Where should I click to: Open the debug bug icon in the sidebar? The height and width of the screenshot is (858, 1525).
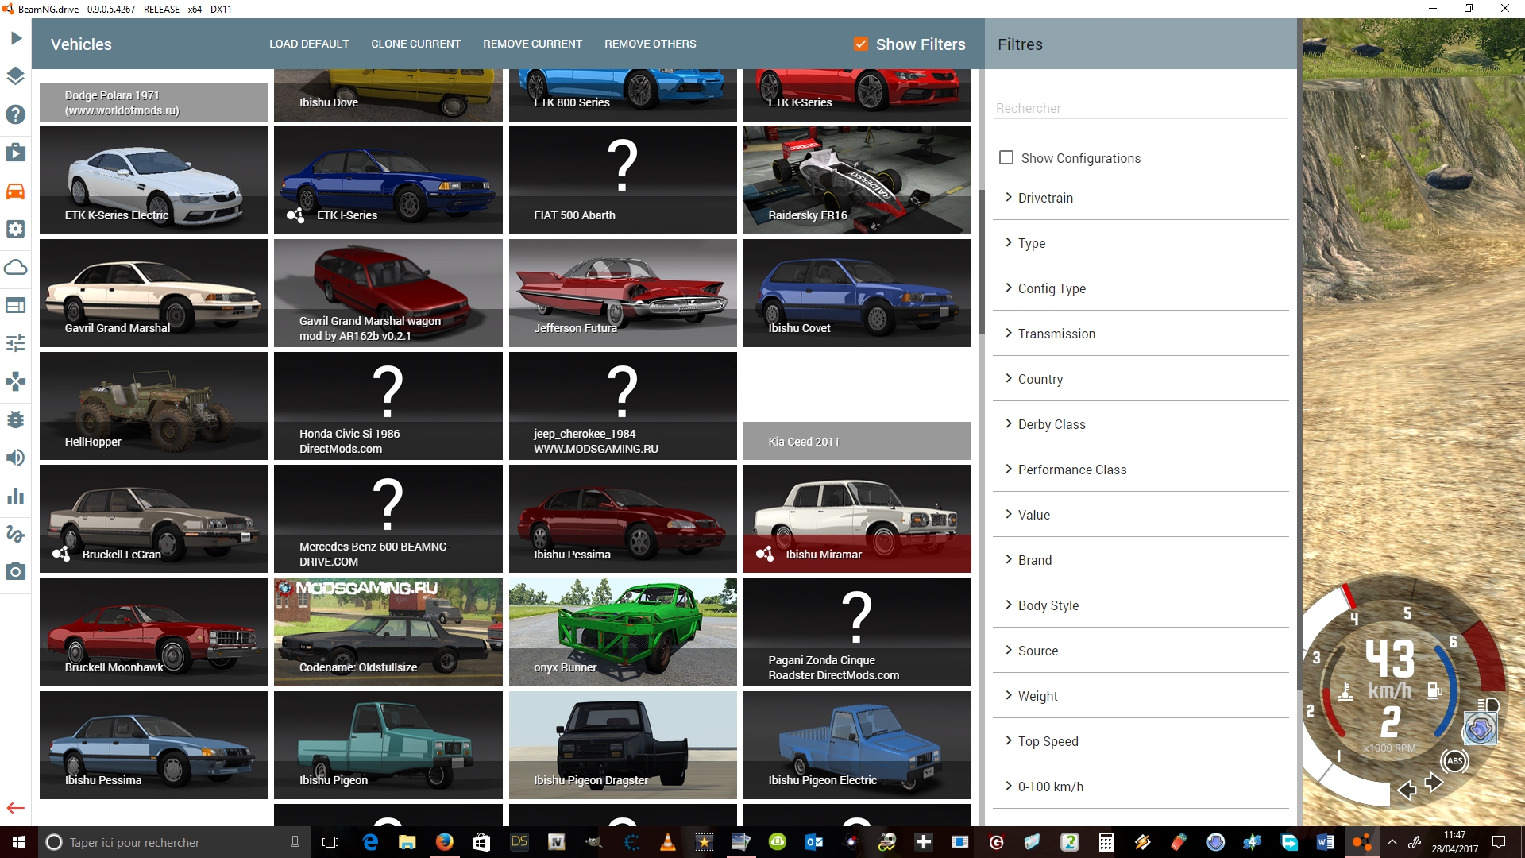[x=16, y=419]
